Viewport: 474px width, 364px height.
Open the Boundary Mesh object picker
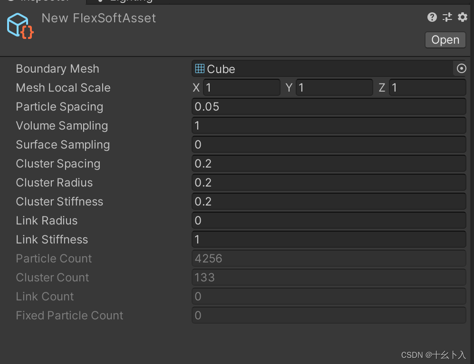[x=461, y=68]
